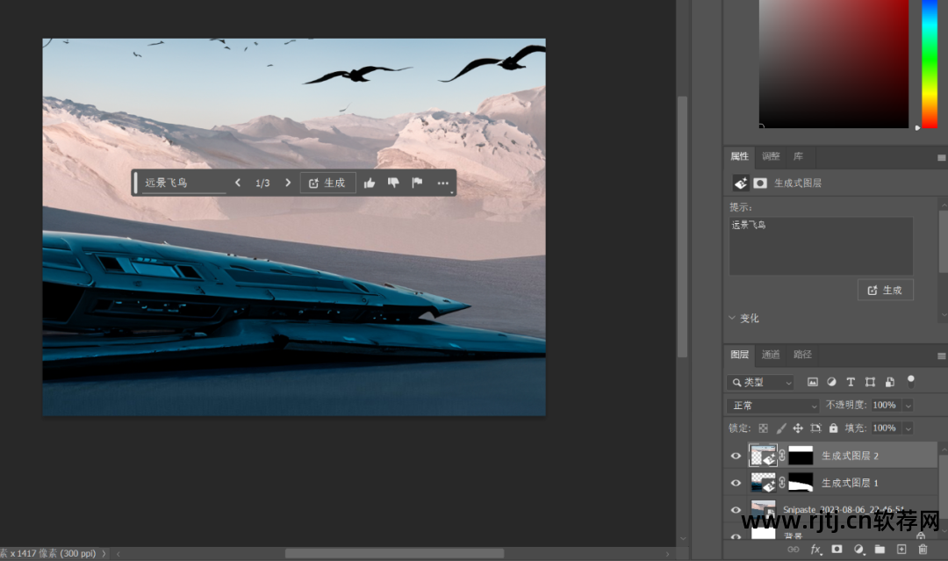Open the 正常 blend mode dropdown
The width and height of the screenshot is (948, 561).
773,406
